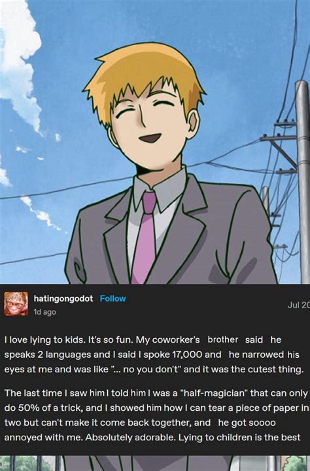The height and width of the screenshot is (471, 310).
Task: Click the character's open smiling mouth
Action: pos(150,139)
